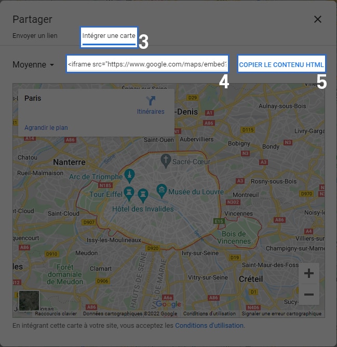This screenshot has width=337, height=347.
Task: Switch to satellite view thumbnail
Action: point(29,301)
